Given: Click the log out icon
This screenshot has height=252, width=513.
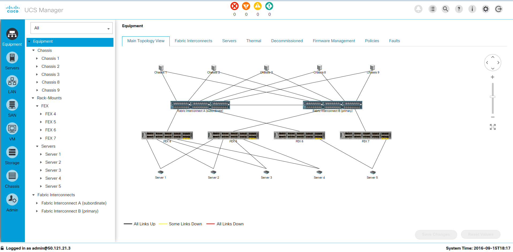Looking at the screenshot, I should pyautogui.click(x=499, y=9).
